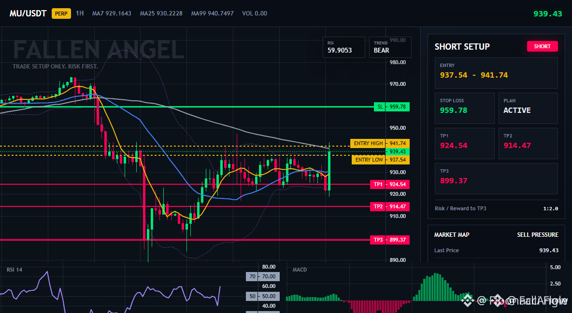This screenshot has height=313, width=572.
Task: Click the 1:2.0 risk reward value
Action: pos(550,209)
